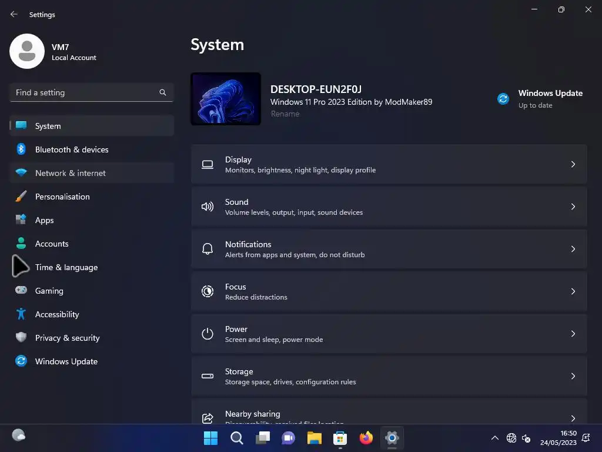Screen dimensions: 602x452
Task: Expand the Nearby sharing chevron
Action: point(573,418)
